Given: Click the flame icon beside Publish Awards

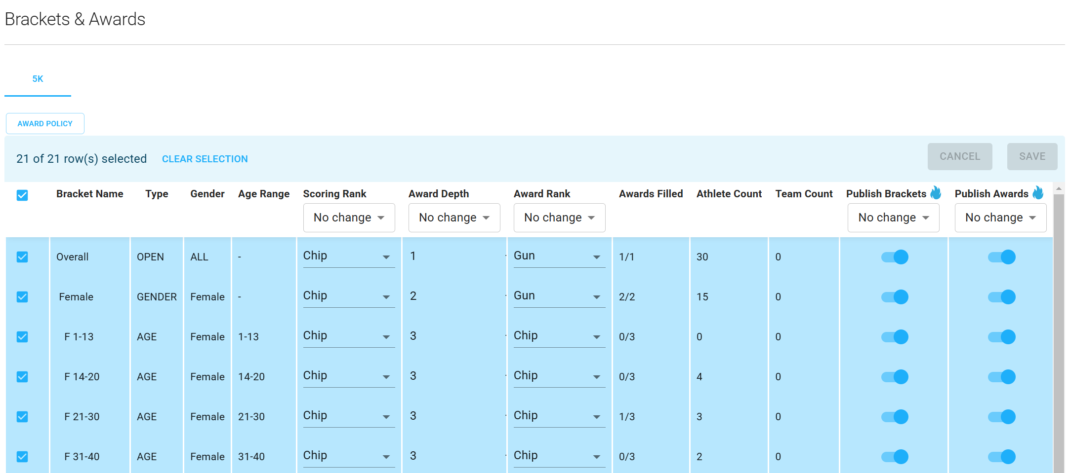Looking at the screenshot, I should pyautogui.click(x=1038, y=193).
